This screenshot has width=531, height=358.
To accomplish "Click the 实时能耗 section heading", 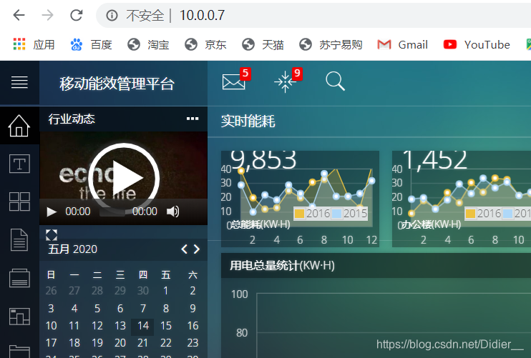I will (x=248, y=121).
